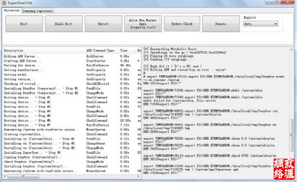This screenshot has height=182, width=297.
Task: Click the 22.50s time value
Action: tap(125, 120)
